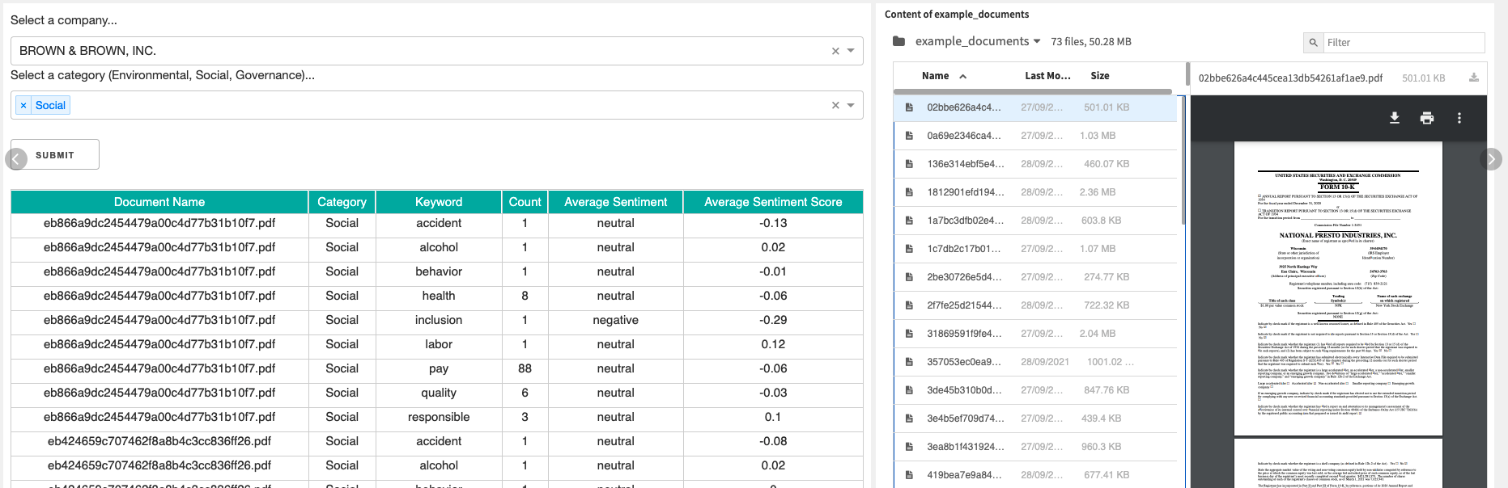The width and height of the screenshot is (1508, 488).
Task: Click the right carousel arrow
Action: click(x=1491, y=159)
